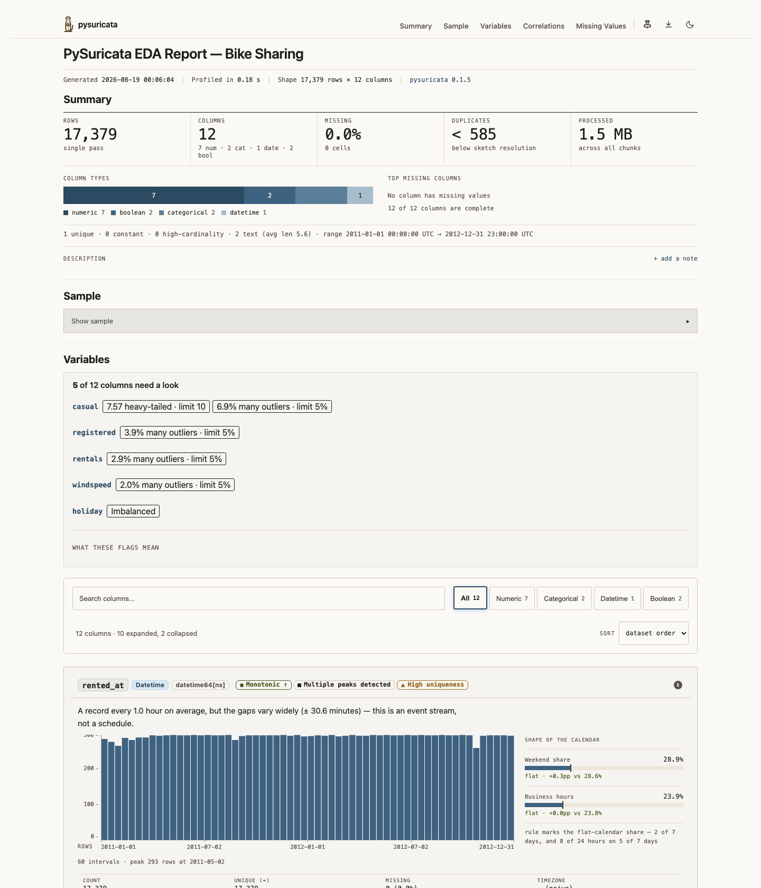Click the Imbalanced flag on holiday
Image resolution: width=761 pixels, height=888 pixels.
pos(133,511)
